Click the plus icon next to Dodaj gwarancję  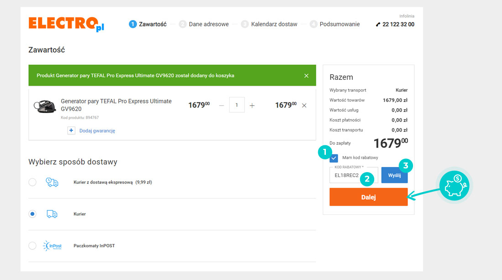[x=71, y=130]
